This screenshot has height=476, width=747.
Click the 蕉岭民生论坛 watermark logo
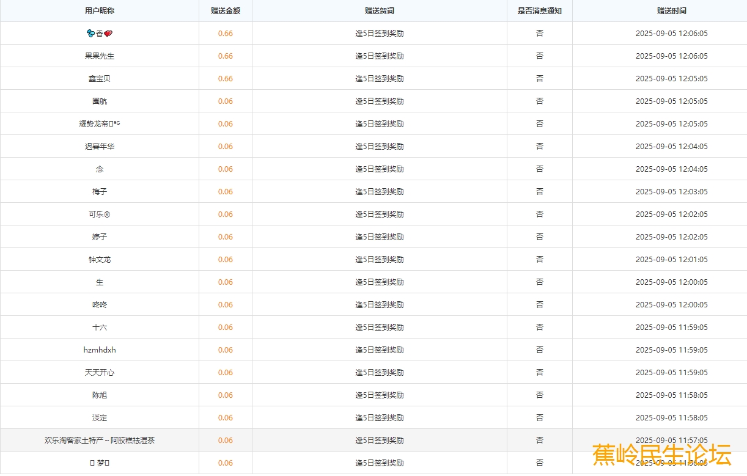click(x=661, y=455)
